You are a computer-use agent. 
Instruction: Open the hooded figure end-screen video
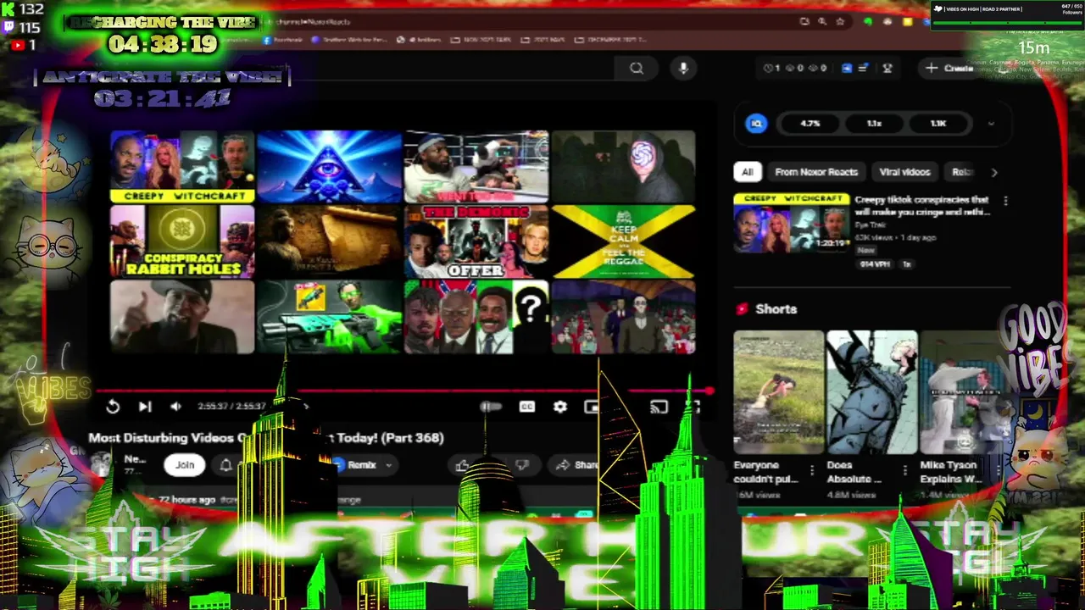[x=623, y=167]
